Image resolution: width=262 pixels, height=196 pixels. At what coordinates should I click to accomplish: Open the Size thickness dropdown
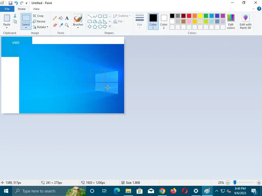point(139,21)
